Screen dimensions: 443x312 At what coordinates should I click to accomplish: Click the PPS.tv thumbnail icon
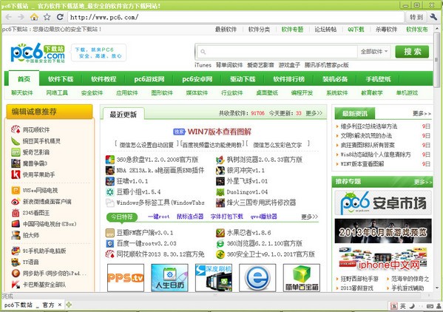pyautogui.click(x=126, y=277)
